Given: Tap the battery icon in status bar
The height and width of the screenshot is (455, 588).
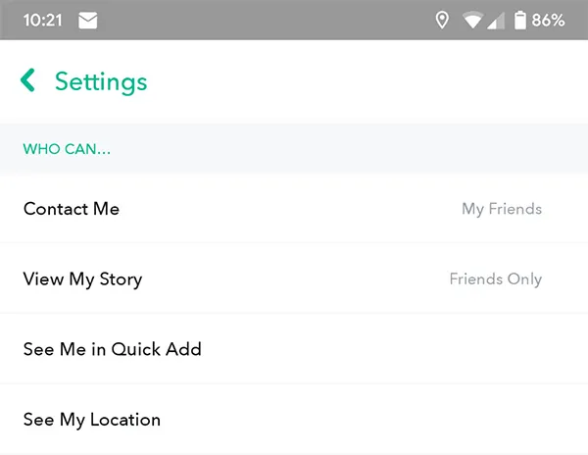Looking at the screenshot, I should pyautogui.click(x=519, y=21).
